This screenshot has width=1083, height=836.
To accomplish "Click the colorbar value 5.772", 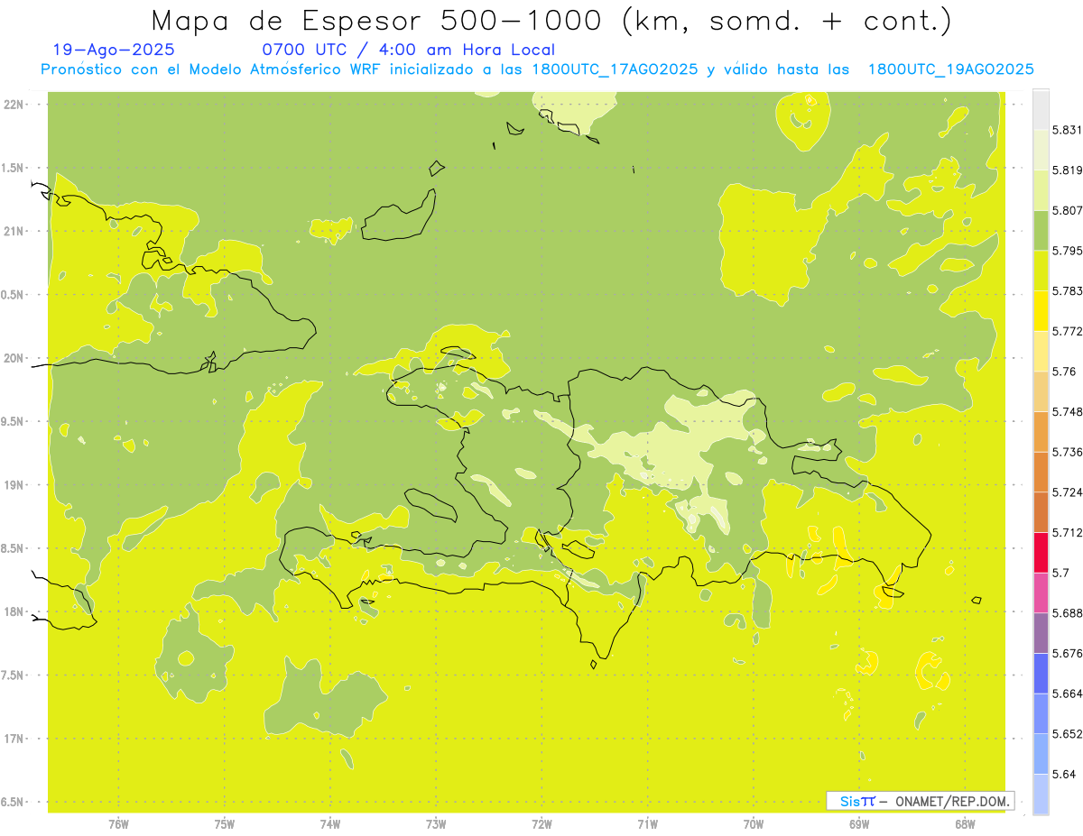I will 1067,332.
